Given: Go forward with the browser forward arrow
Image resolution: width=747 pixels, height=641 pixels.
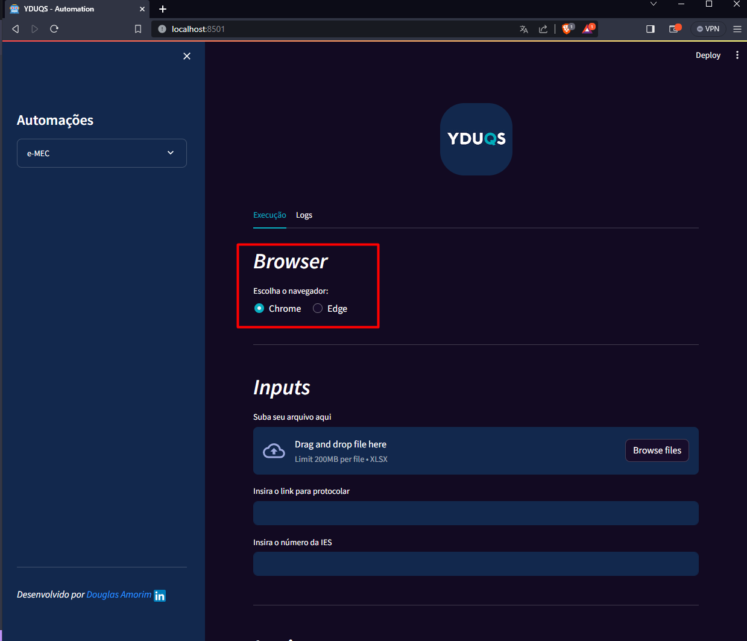Looking at the screenshot, I should click(x=35, y=29).
